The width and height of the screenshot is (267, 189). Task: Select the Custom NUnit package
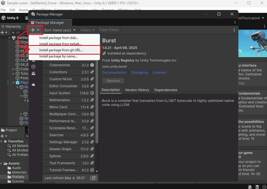coord(69,79)
